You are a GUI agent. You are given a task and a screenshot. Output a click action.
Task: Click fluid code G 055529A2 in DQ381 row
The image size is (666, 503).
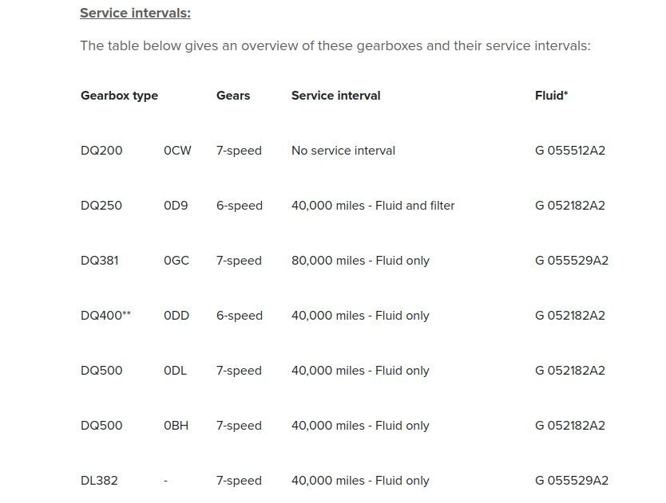pos(572,261)
